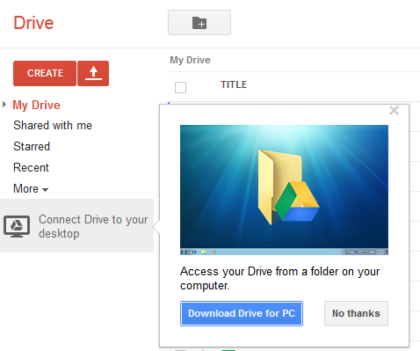The image size is (420, 351).
Task: Click the Drive folder promo image
Action: (x=284, y=190)
